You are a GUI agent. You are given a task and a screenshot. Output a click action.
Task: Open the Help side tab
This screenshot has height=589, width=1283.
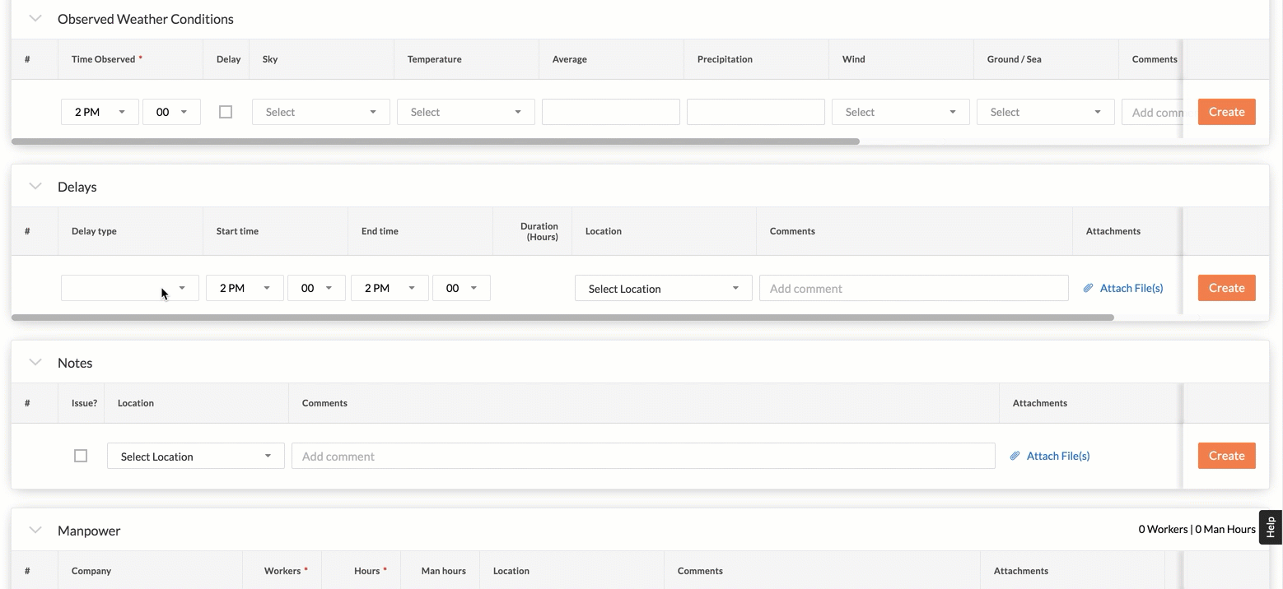(1270, 527)
